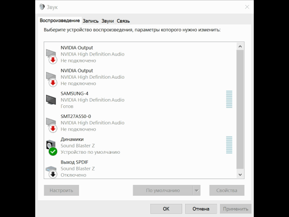This screenshot has height=217, width=289.
Task: Click the Устройство по умолчанию status text
Action: tap(90, 152)
